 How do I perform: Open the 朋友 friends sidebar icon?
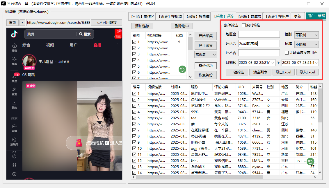pos(14,91)
